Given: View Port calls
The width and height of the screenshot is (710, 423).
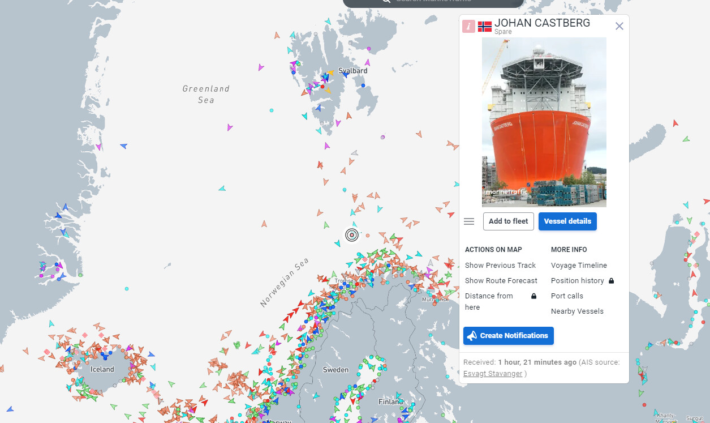Looking at the screenshot, I should coord(567,296).
